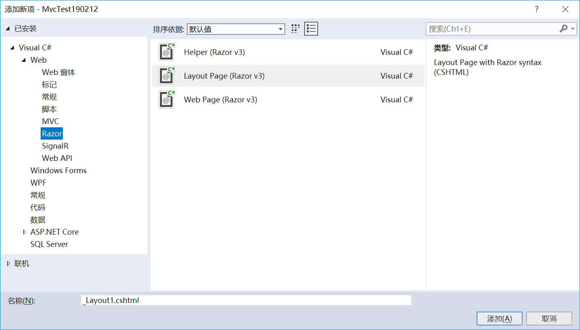Open the 排序依据 sort dropdown
The width and height of the screenshot is (580, 330).
click(x=280, y=29)
